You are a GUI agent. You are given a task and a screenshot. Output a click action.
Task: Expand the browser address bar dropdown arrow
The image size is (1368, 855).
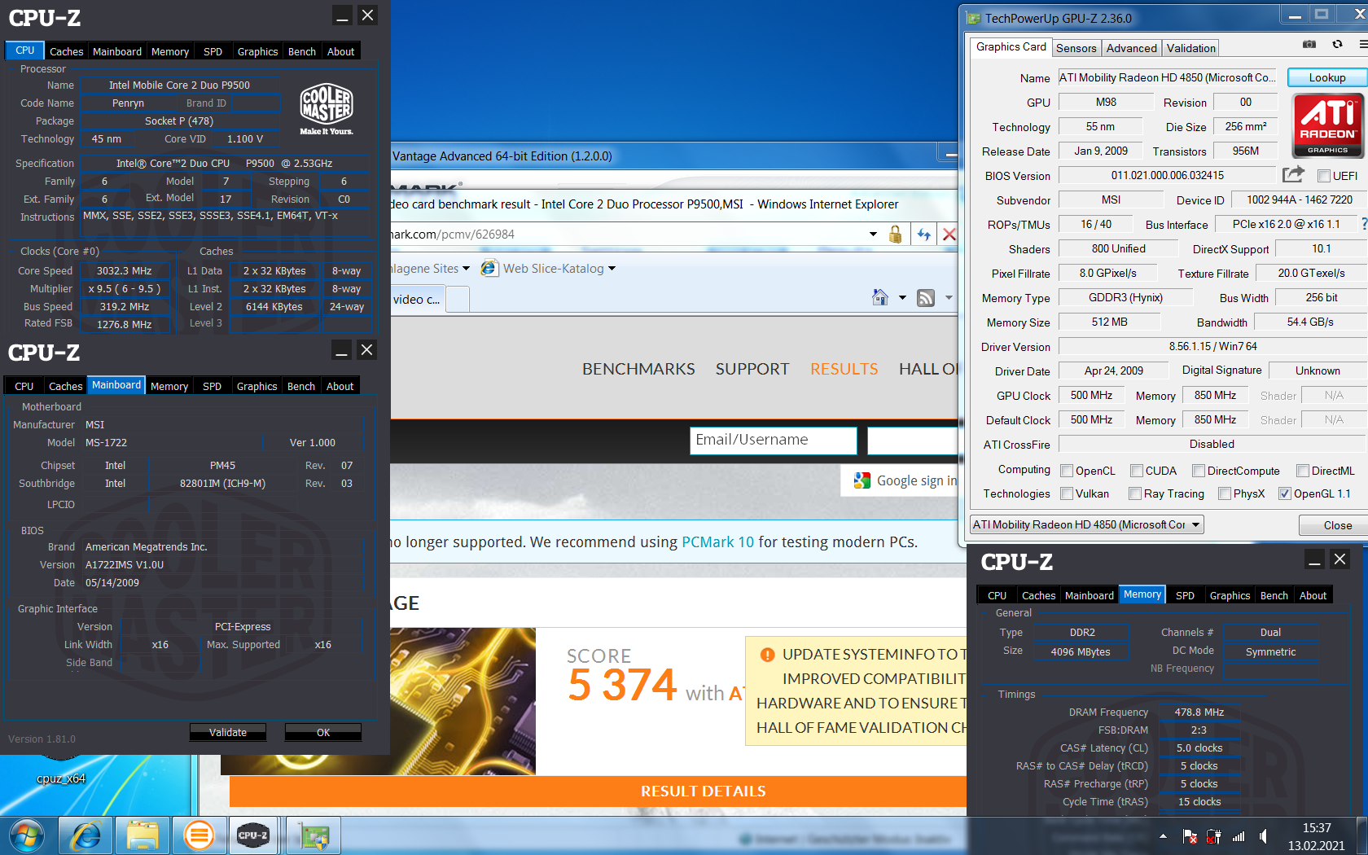873,235
